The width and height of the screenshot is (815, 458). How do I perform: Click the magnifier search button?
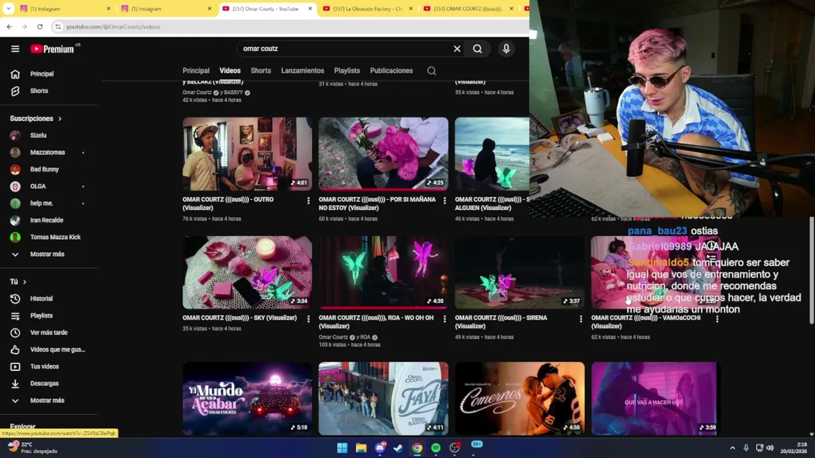[478, 49]
